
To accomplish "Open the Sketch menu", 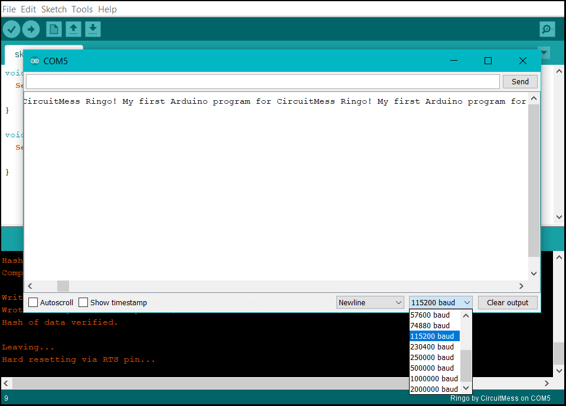I will coord(54,9).
